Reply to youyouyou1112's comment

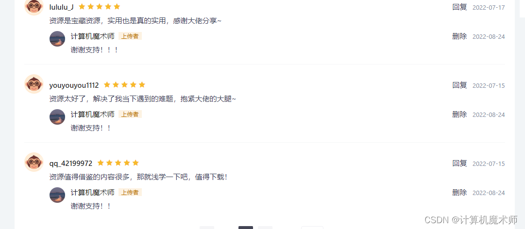(x=459, y=85)
